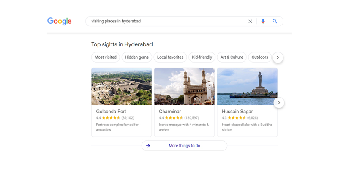Click 'Heart-shaped lake with a Buddha statue' text
The image size is (338, 169).
point(247,127)
